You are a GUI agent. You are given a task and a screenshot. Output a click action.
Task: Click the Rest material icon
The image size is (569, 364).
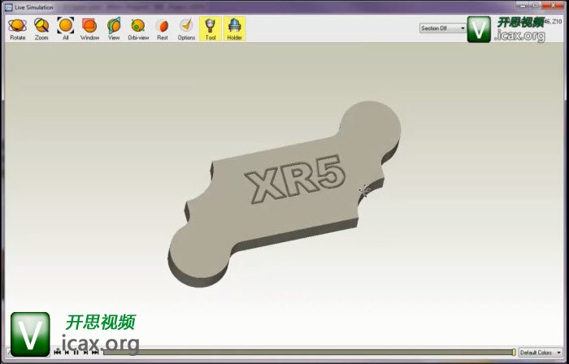[x=163, y=29]
